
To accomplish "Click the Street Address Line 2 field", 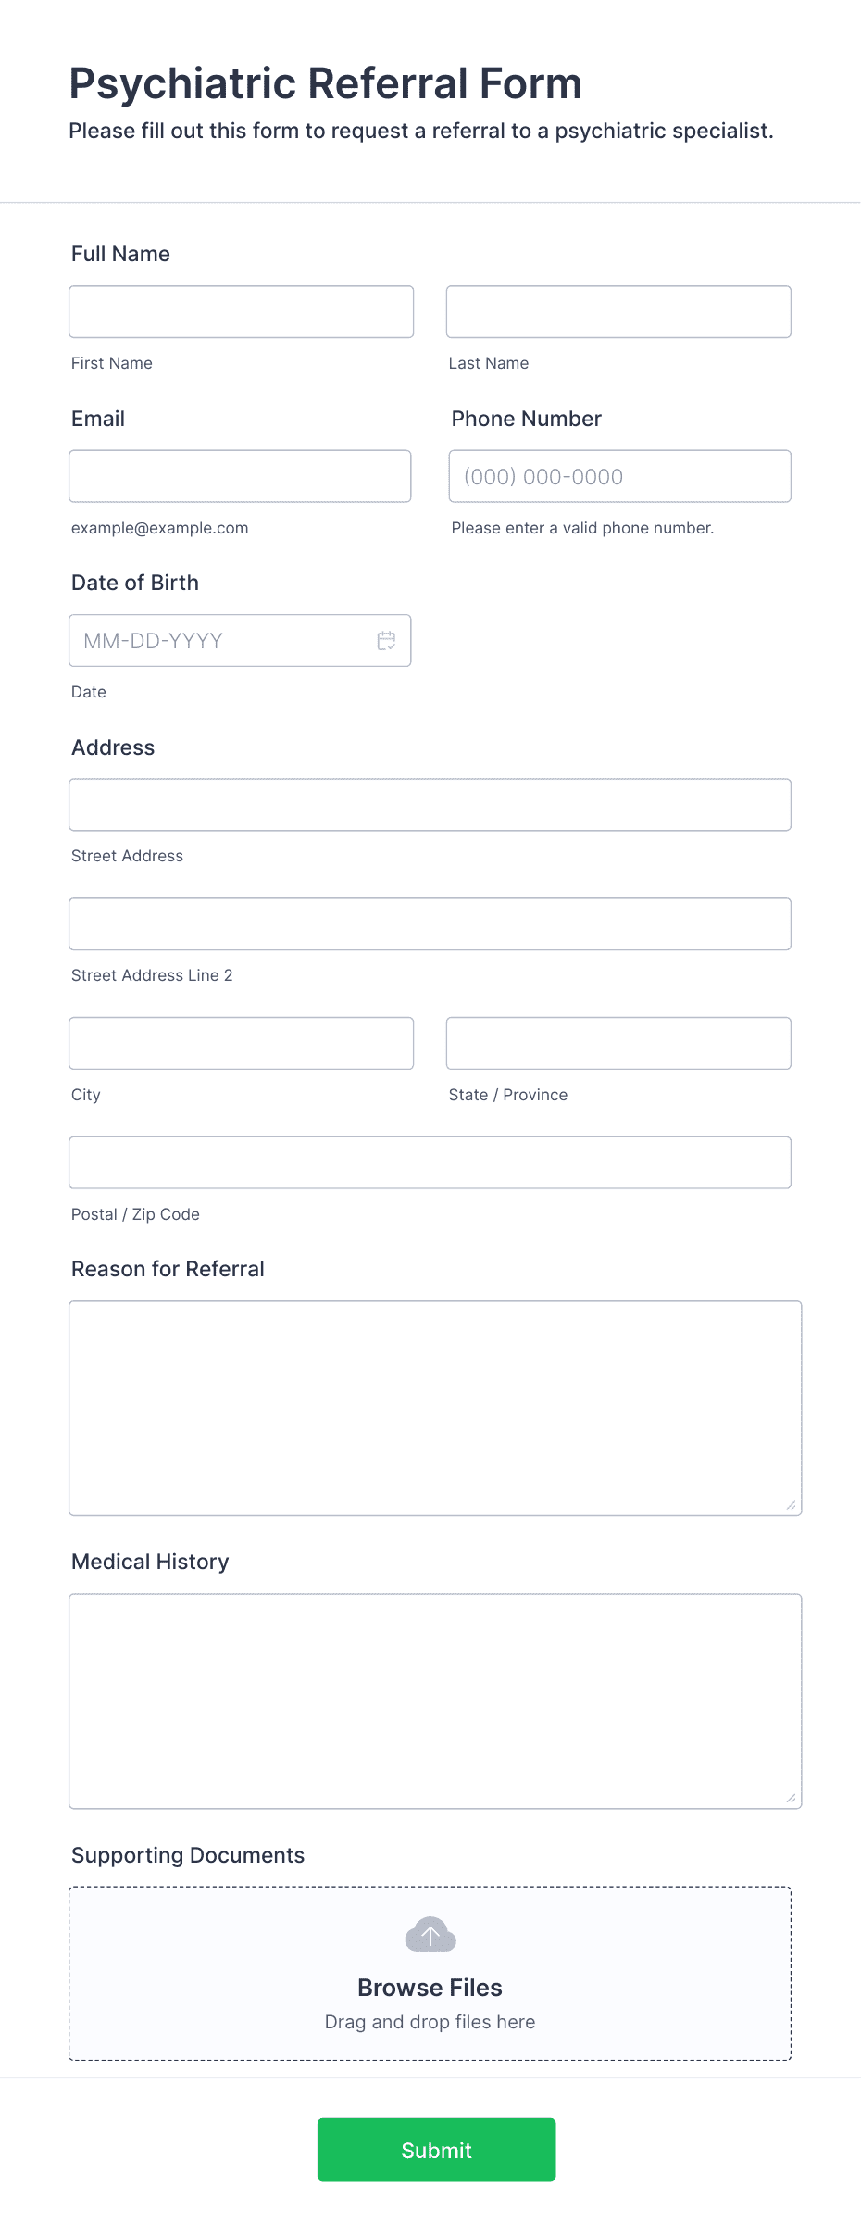I will (430, 924).
